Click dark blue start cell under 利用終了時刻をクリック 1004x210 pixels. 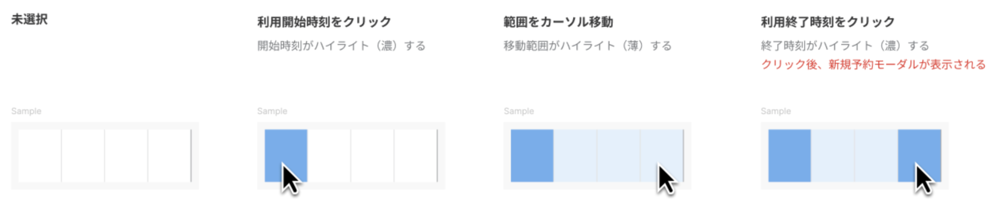coord(790,156)
